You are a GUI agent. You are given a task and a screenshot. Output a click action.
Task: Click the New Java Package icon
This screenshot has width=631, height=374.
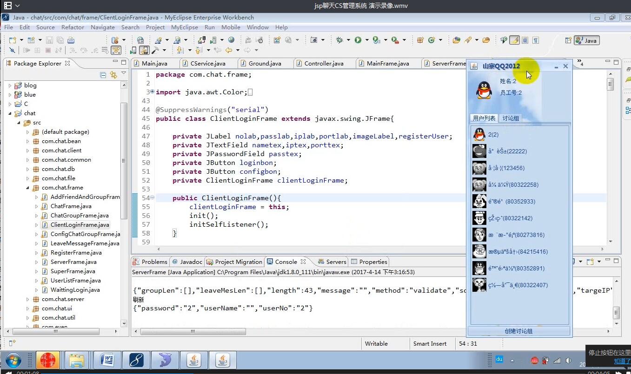(x=420, y=40)
